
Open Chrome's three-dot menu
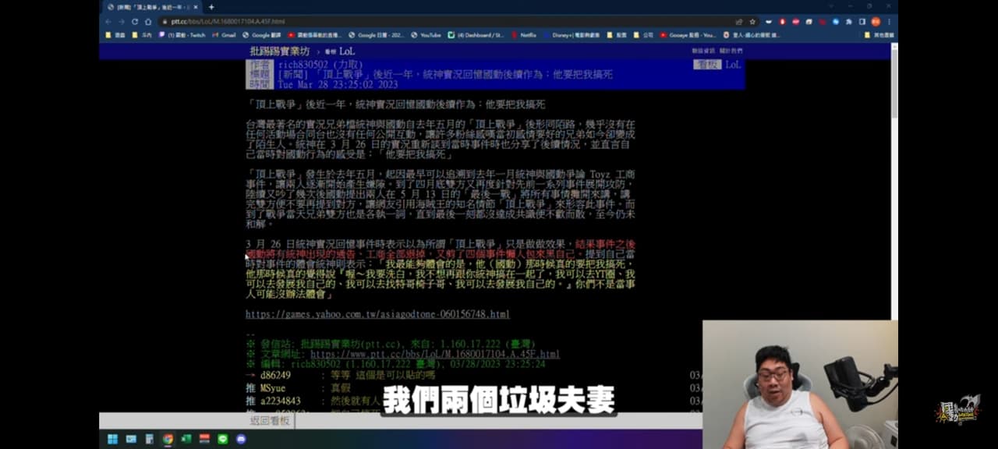tap(890, 22)
